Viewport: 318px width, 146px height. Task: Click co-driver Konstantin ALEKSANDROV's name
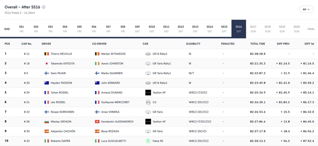pyautogui.click(x=117, y=122)
